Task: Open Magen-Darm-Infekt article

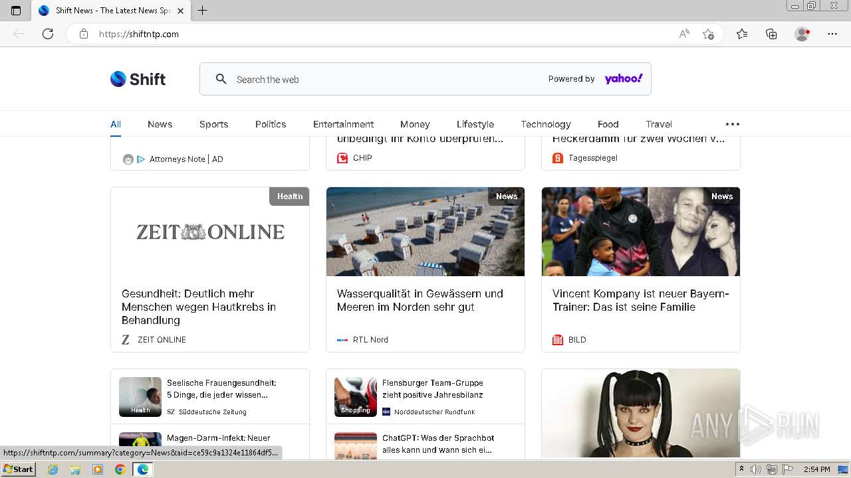Action: tap(219, 438)
